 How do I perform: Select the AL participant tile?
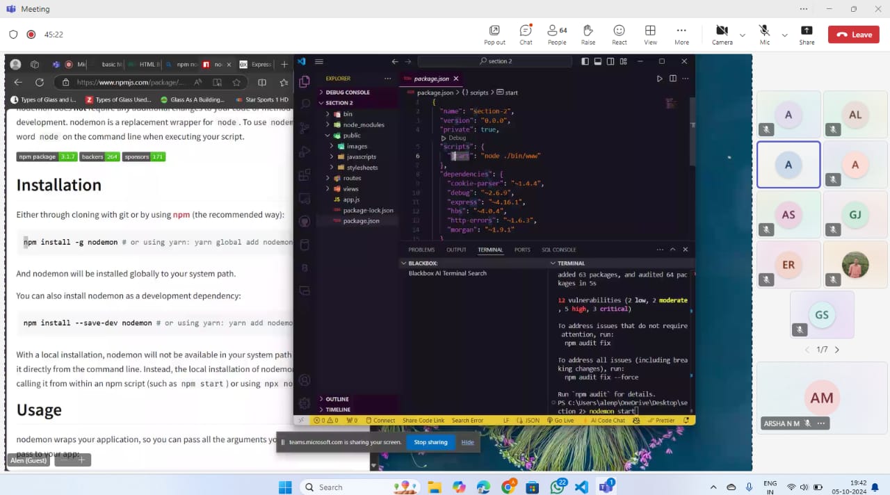click(x=855, y=115)
